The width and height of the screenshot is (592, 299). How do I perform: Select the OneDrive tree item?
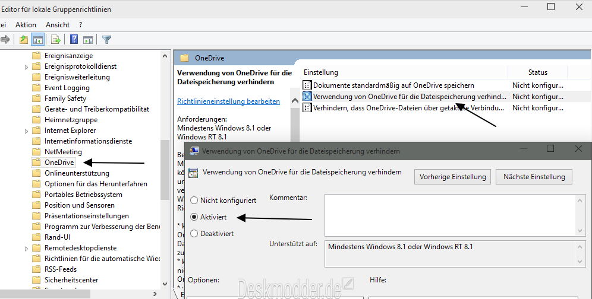(x=59, y=163)
